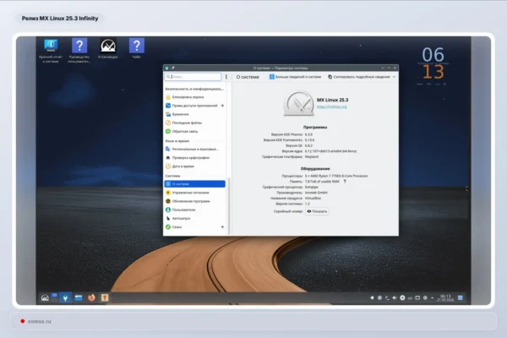Screen dimensions: 507x338
Task: Open Последние файлы settings
Action: pos(194,123)
